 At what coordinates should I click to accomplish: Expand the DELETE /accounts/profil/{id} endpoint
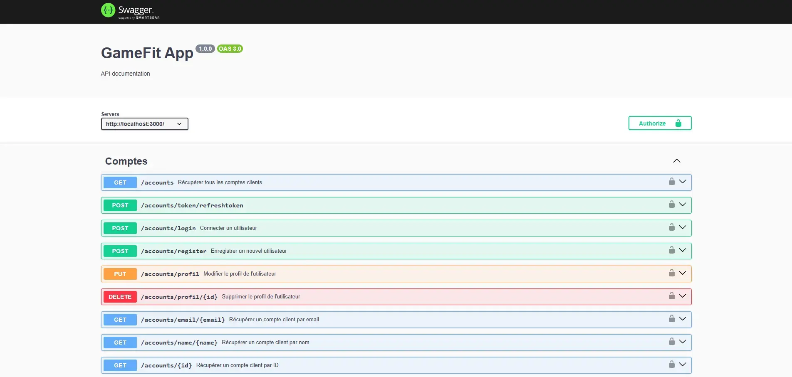(x=682, y=296)
